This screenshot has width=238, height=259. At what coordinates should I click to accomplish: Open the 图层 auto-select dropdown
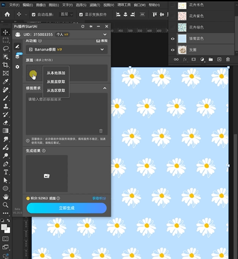pyautogui.click(x=66, y=14)
